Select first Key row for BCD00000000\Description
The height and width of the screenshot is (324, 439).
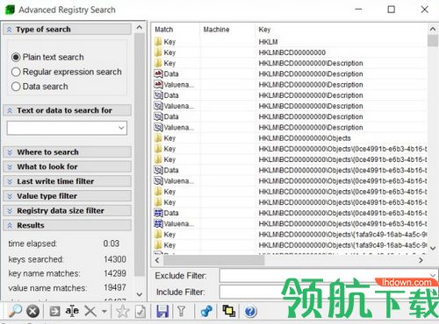pyautogui.click(x=290, y=63)
